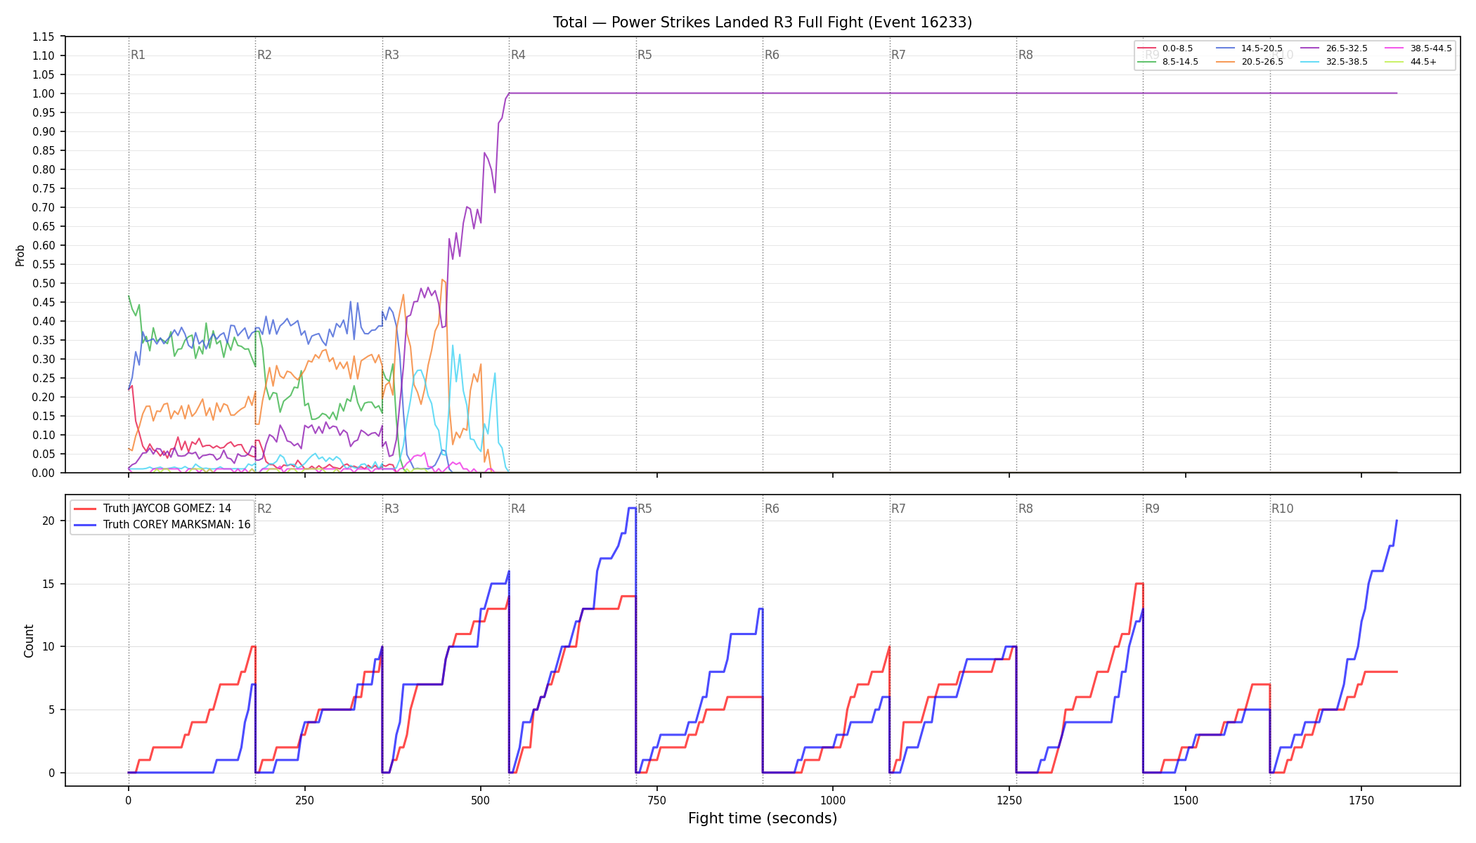The width and height of the screenshot is (1476, 843).
Task: Click the R10 round label in the Count chart
Action: pos(1282,509)
